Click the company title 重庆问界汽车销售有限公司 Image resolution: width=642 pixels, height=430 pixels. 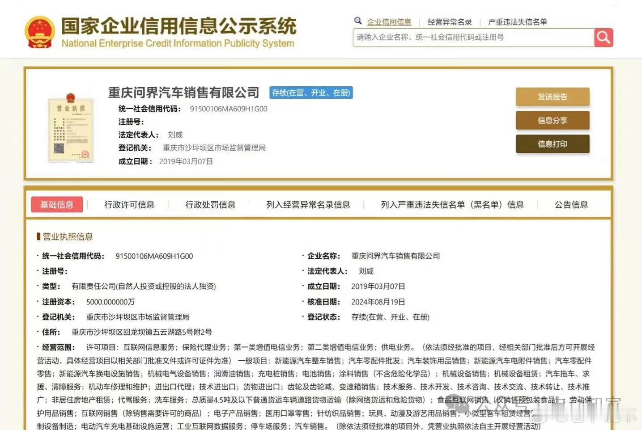[x=184, y=93]
